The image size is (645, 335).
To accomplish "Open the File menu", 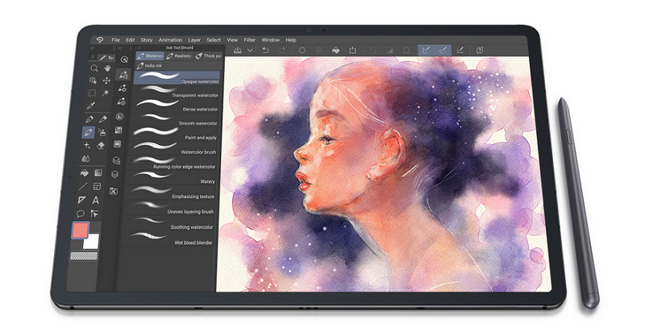I will tap(116, 39).
